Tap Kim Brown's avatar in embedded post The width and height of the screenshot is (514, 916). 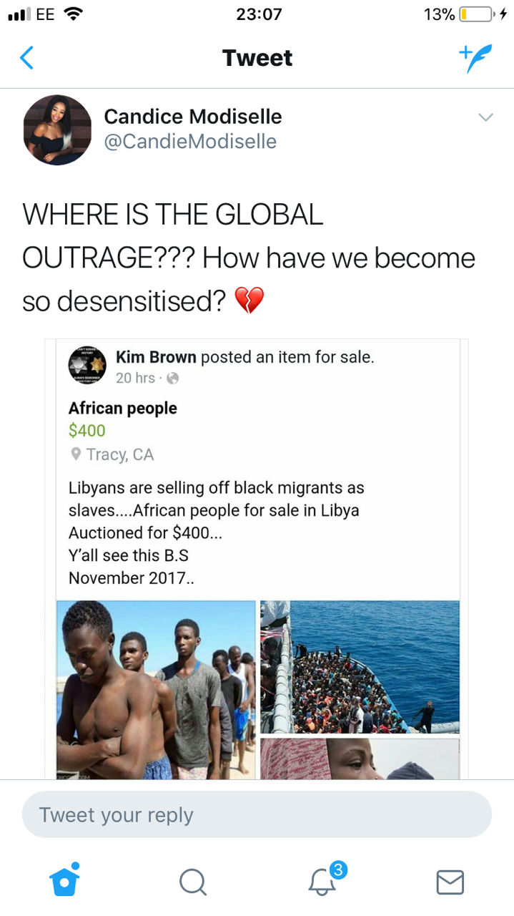(x=87, y=366)
